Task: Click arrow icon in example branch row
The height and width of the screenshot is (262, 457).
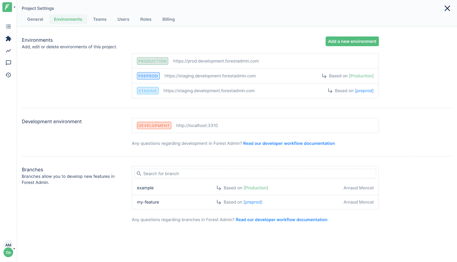Action: click(x=219, y=188)
